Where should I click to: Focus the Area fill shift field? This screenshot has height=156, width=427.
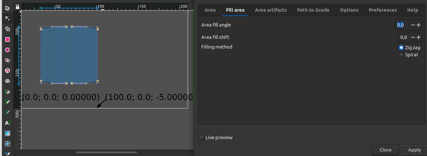click(404, 37)
